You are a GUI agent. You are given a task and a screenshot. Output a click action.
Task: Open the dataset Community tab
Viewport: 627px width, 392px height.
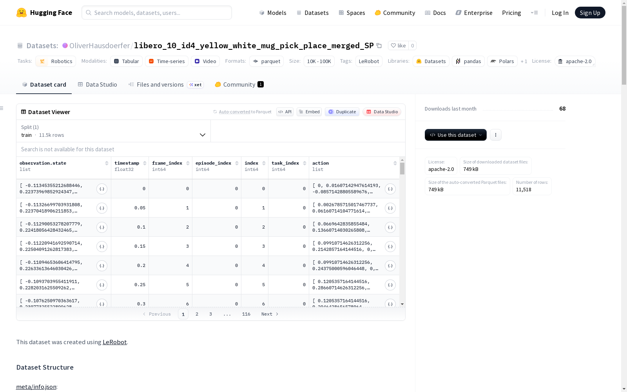(239, 85)
